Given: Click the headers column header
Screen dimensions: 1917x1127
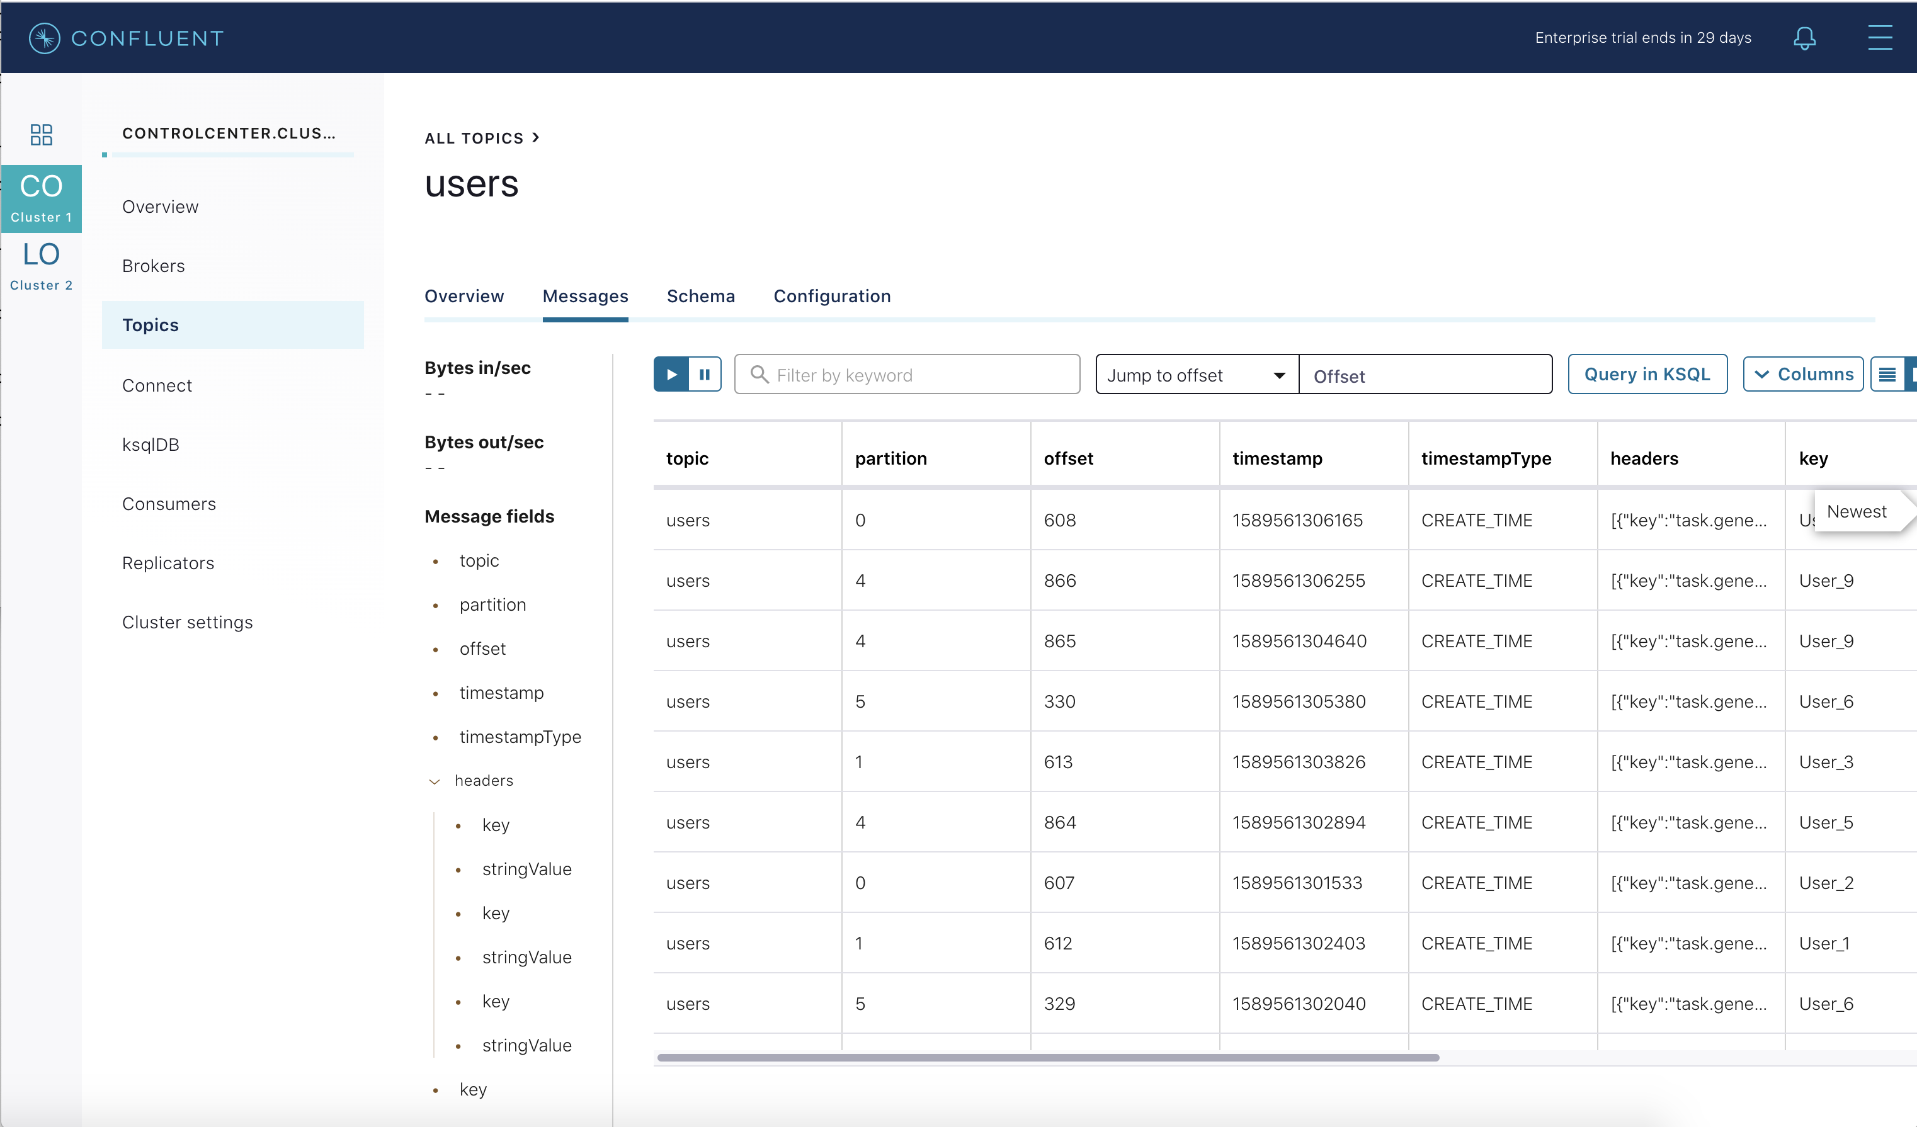Looking at the screenshot, I should pos(1644,458).
